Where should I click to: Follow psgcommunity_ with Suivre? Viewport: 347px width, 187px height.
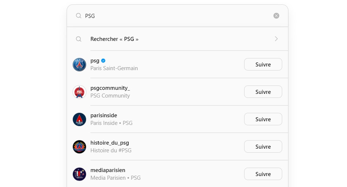click(263, 92)
